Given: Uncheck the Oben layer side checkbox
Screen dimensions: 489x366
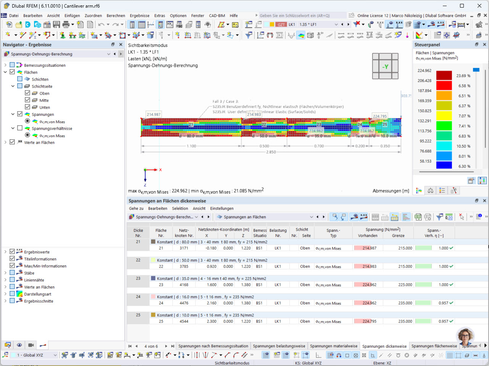Looking at the screenshot, I should tap(27, 93).
